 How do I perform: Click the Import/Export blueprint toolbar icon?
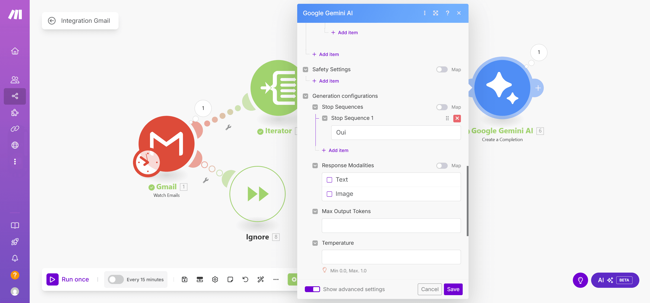point(200,279)
